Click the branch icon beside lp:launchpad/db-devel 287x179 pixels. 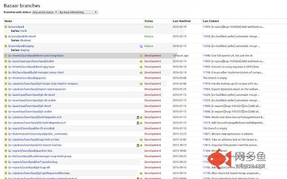(6, 36)
